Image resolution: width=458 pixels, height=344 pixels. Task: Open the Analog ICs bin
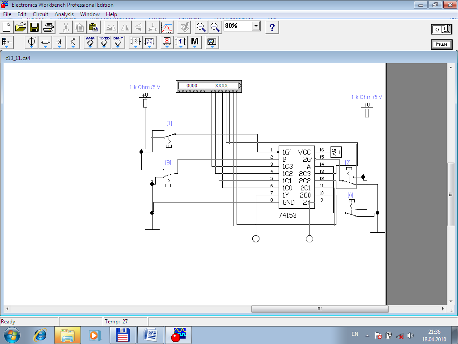(90, 42)
